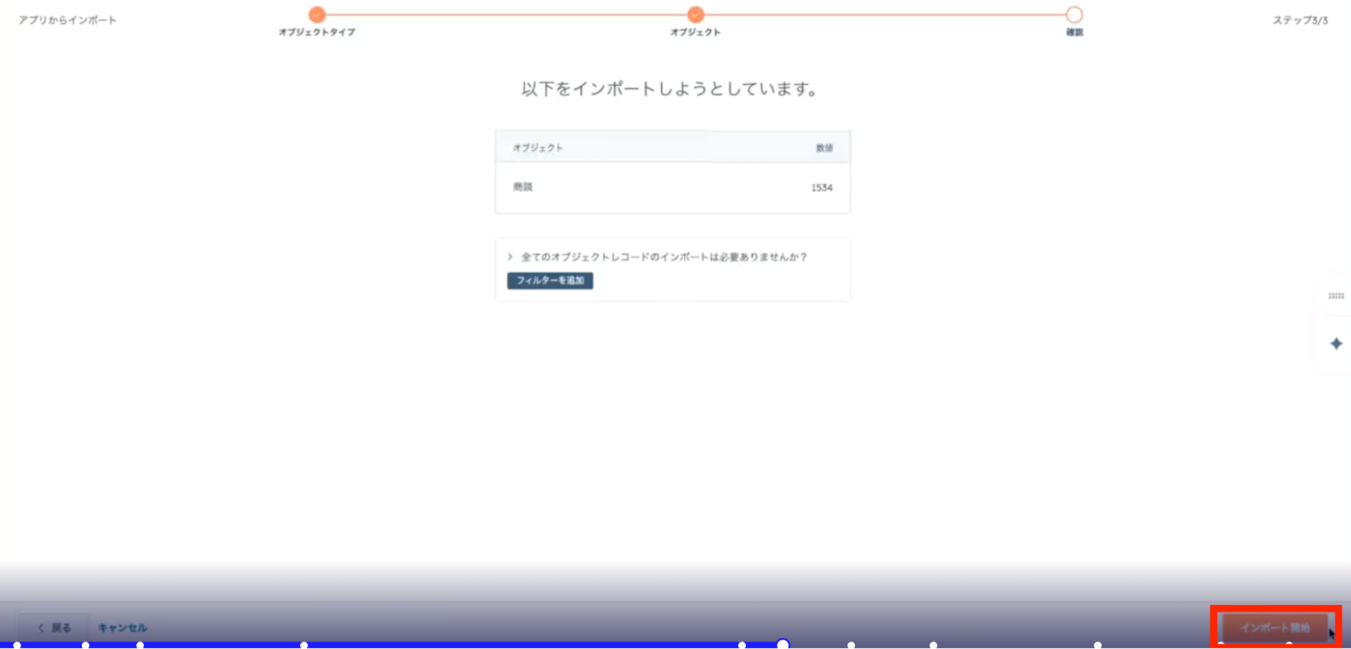Click the checked オブジェクトタイプ step circle
1351x649 pixels.
pyautogui.click(x=317, y=14)
